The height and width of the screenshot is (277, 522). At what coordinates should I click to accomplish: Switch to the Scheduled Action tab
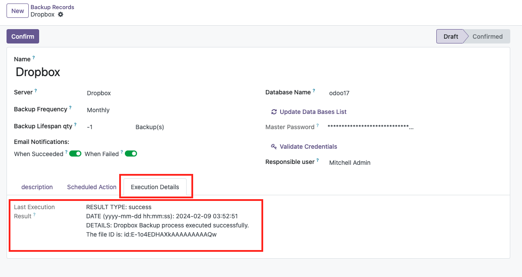[x=92, y=187]
